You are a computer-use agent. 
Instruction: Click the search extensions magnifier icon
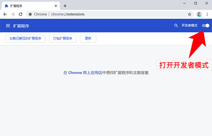click(176, 25)
